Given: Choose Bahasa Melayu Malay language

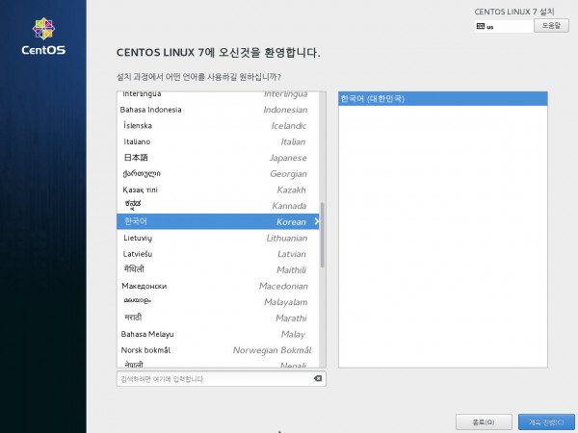Looking at the screenshot, I should [x=218, y=334].
